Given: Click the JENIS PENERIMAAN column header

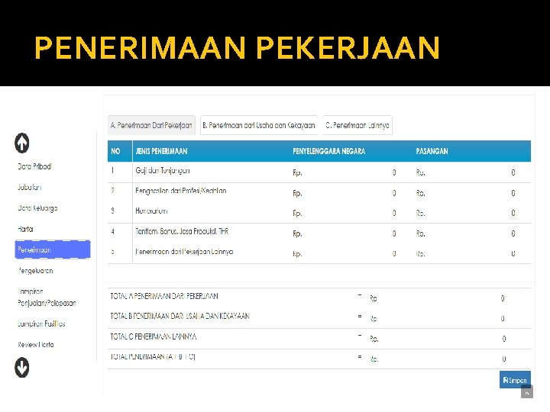Looking at the screenshot, I should pos(161,151).
